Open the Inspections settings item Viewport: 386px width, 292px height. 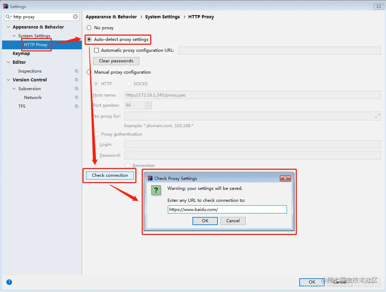click(30, 71)
